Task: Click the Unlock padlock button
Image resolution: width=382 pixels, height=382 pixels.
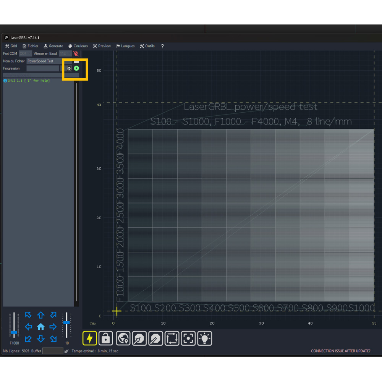Action: [106, 338]
